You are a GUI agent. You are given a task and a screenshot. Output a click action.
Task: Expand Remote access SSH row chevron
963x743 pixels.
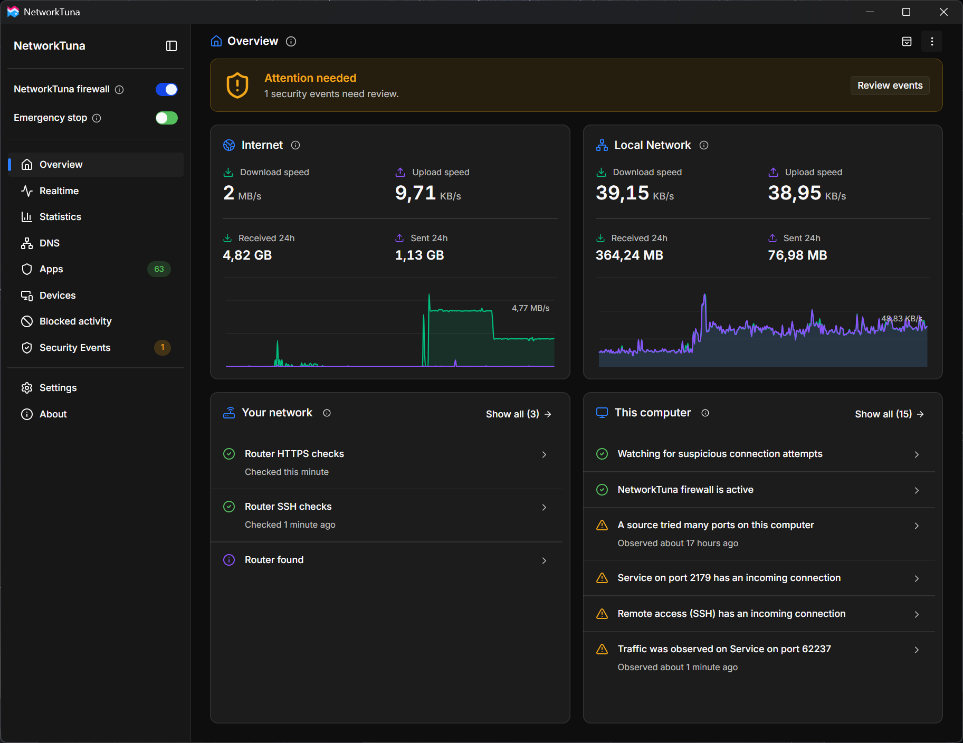(917, 615)
